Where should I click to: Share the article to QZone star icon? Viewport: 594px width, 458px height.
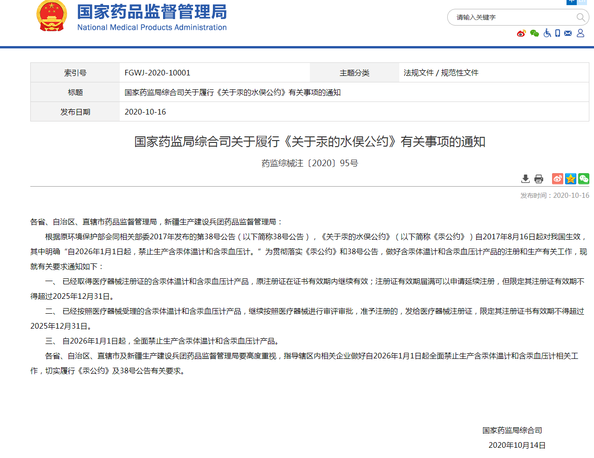click(571, 179)
